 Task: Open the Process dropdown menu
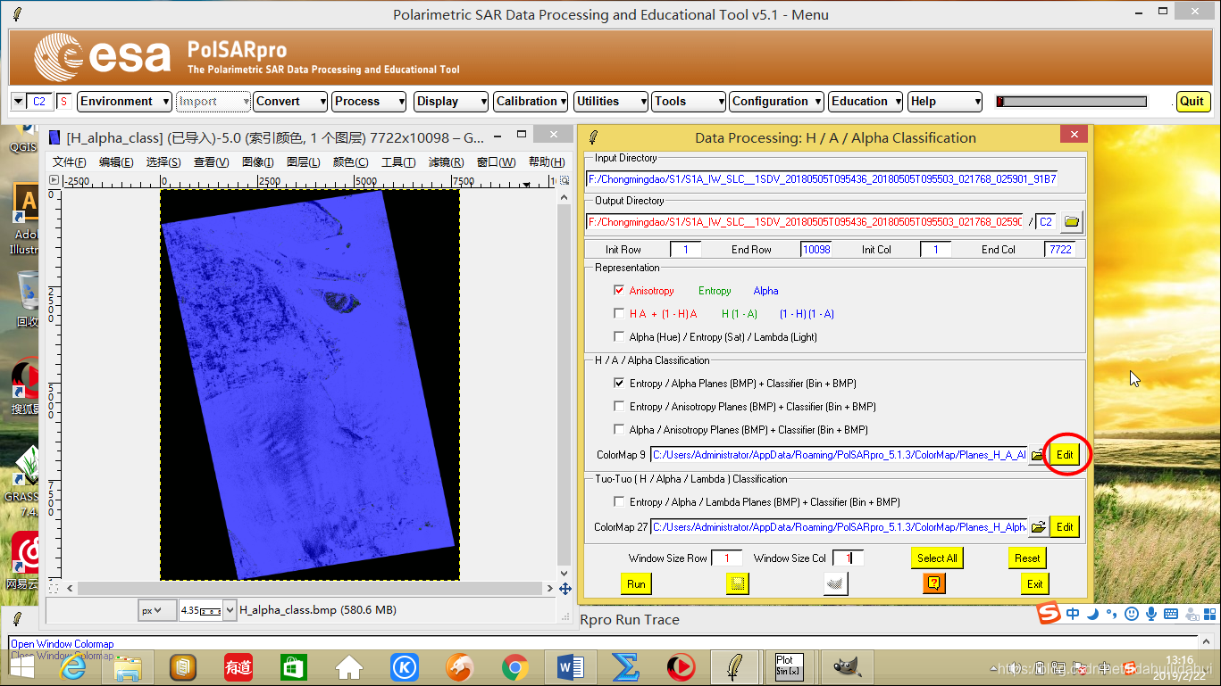369,102
